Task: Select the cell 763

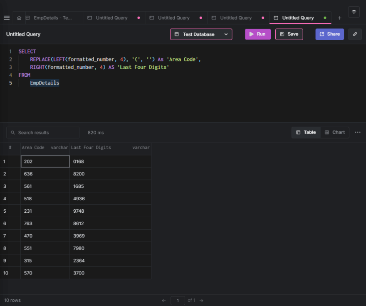Action: click(45, 223)
